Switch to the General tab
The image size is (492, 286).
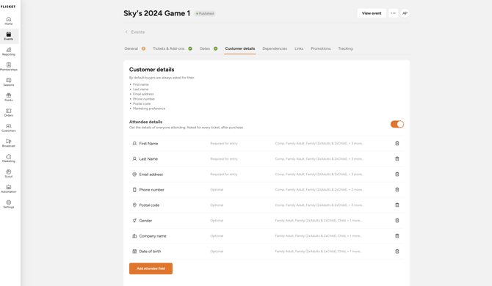(x=134, y=48)
